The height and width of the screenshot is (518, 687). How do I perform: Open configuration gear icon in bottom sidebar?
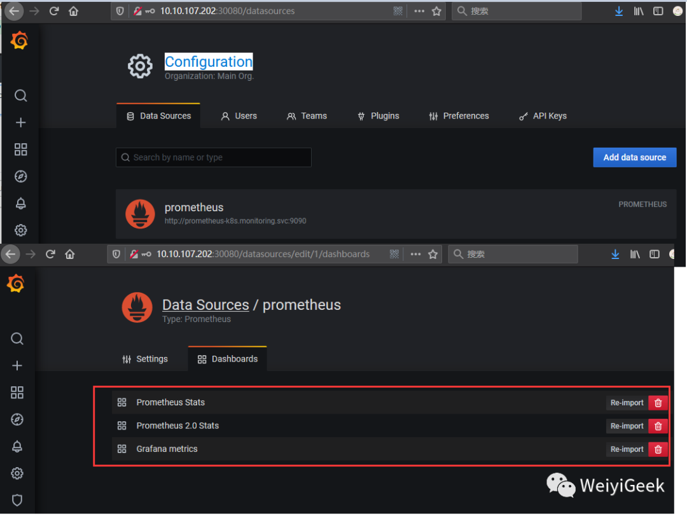17,473
